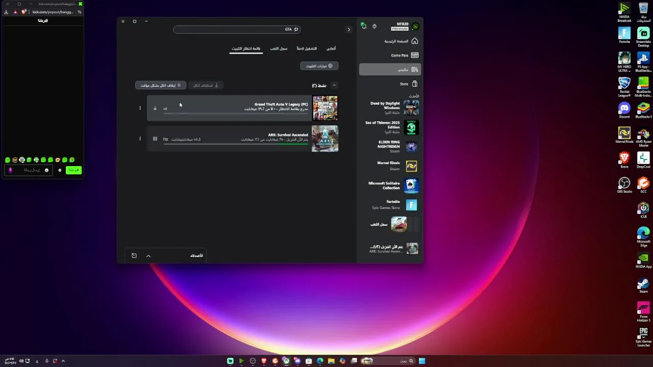The height and width of the screenshot is (367, 653).
Task: Open Dead by Daylight Windows from the recent list
Action: [x=390, y=108]
